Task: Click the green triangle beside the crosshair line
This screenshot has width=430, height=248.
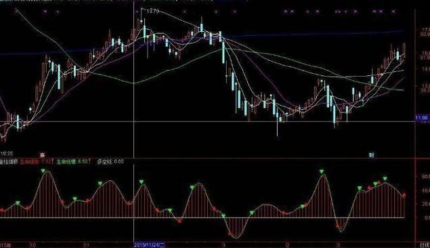Action: coord(142,182)
